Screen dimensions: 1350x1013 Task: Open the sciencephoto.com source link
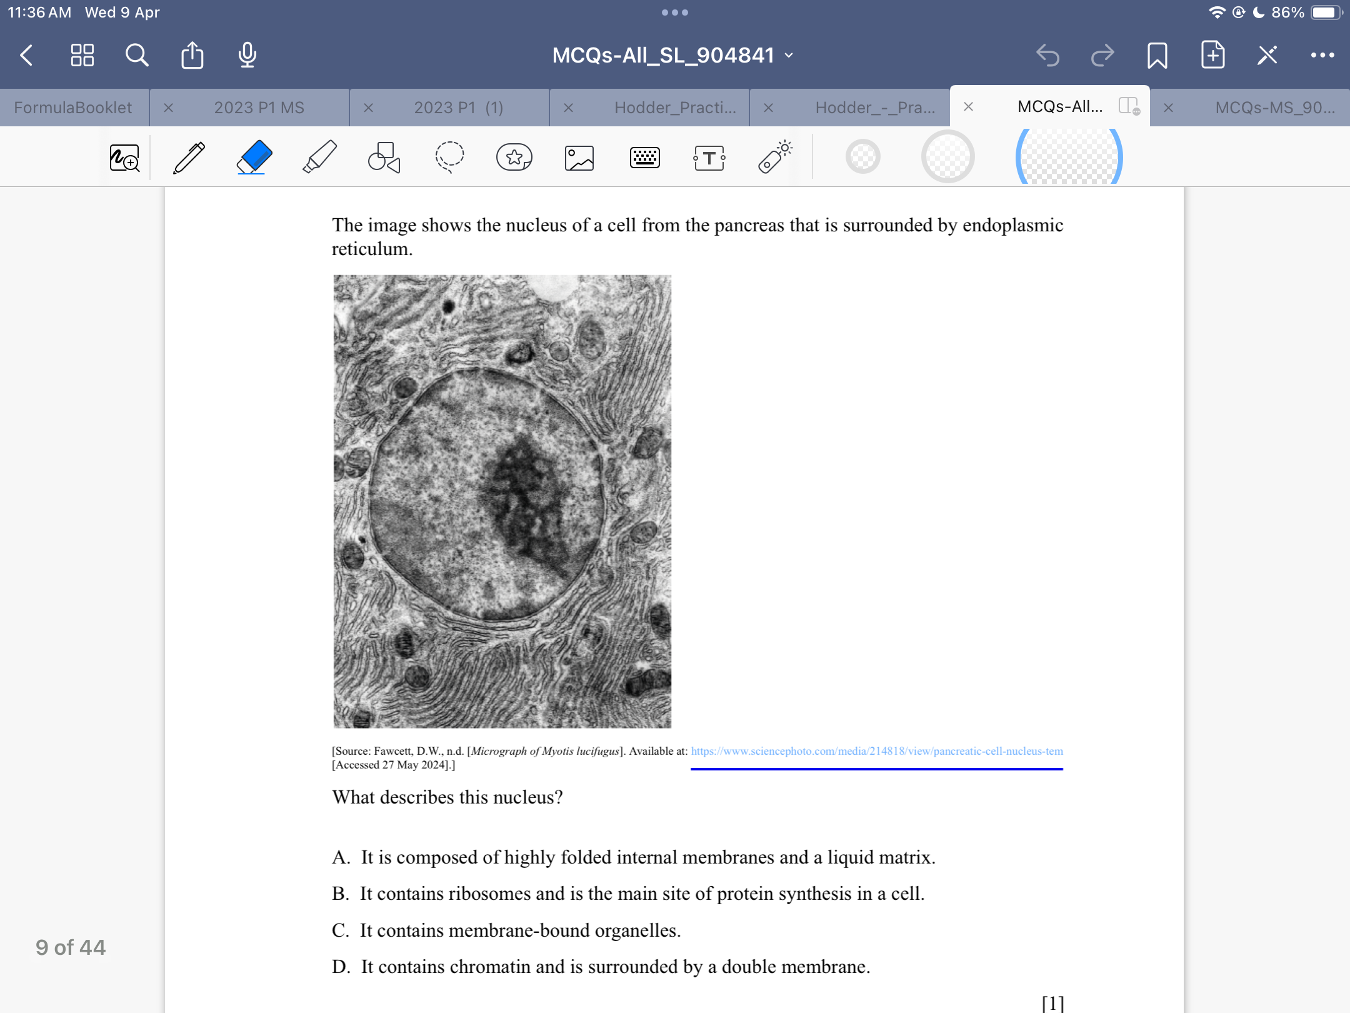(877, 751)
